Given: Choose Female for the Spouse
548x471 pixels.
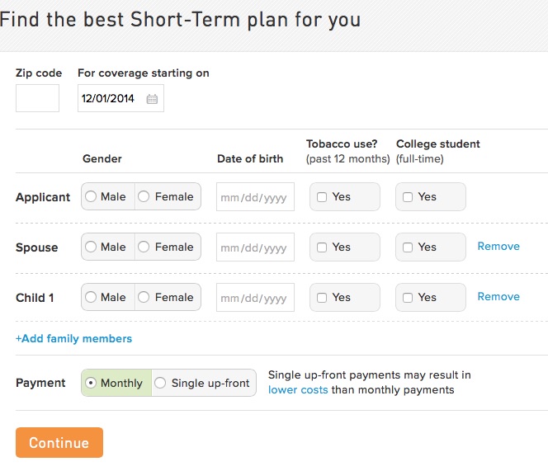Looking at the screenshot, I should tap(144, 247).
